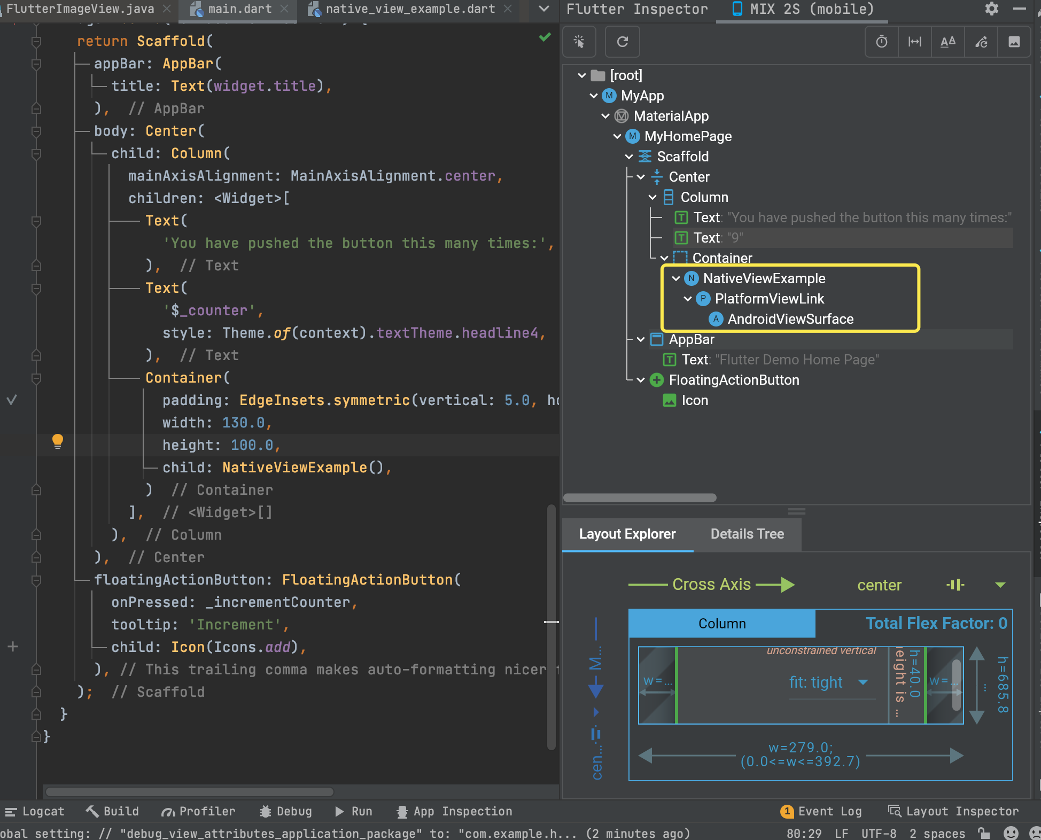1041x840 pixels.
Task: Select the PlatformViewLink tree item
Action: 770,298
